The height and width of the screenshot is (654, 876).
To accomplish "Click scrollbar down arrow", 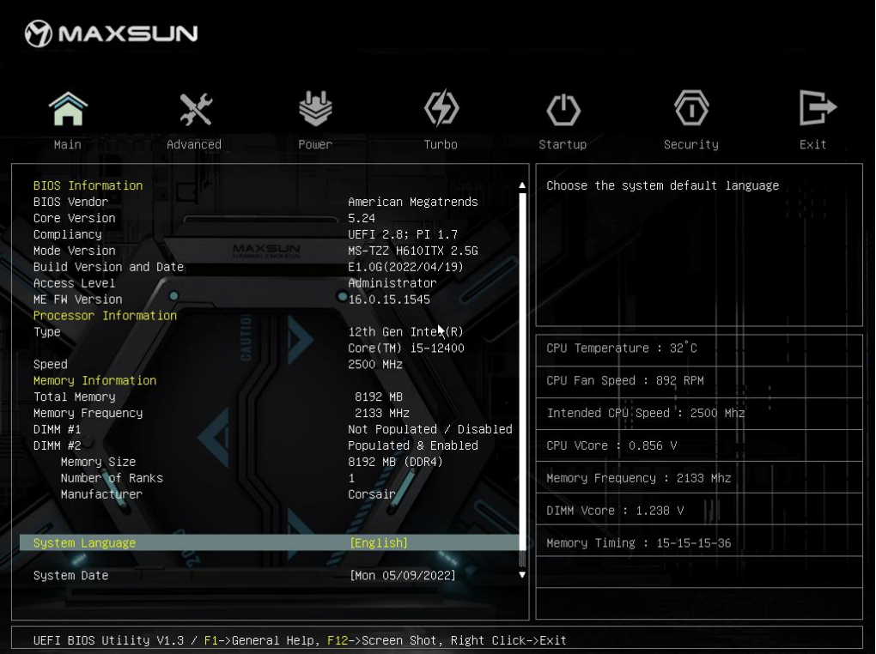I will point(522,575).
